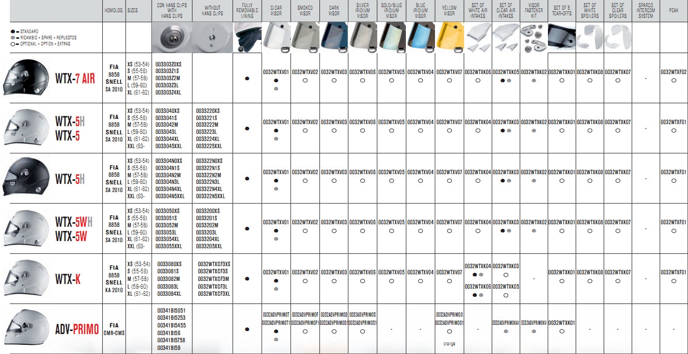Image resolution: width=688 pixels, height=354 pixels.
Task: Click the SIZES column header
Action: tap(132, 10)
